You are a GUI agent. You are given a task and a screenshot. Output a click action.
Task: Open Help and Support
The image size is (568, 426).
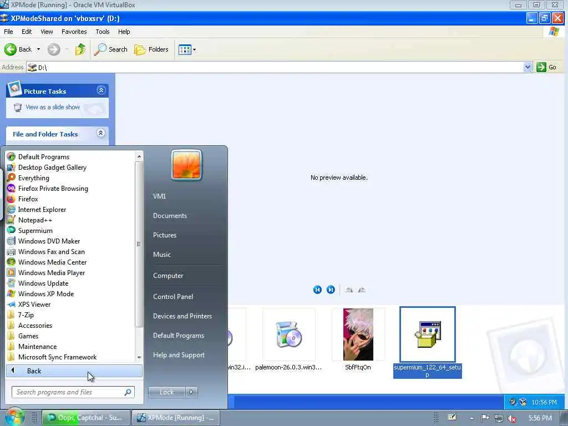pyautogui.click(x=179, y=355)
